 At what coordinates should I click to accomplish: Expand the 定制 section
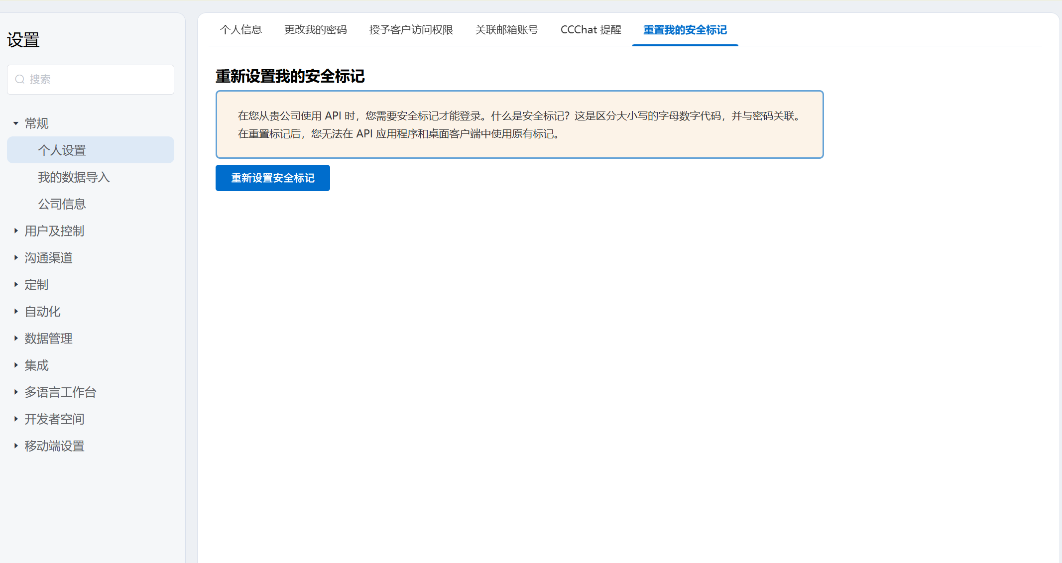[36, 285]
